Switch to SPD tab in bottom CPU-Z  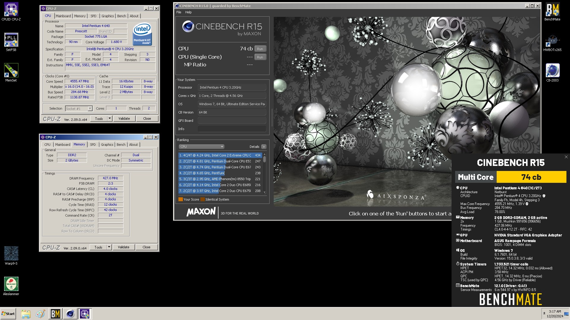pyautogui.click(x=93, y=145)
